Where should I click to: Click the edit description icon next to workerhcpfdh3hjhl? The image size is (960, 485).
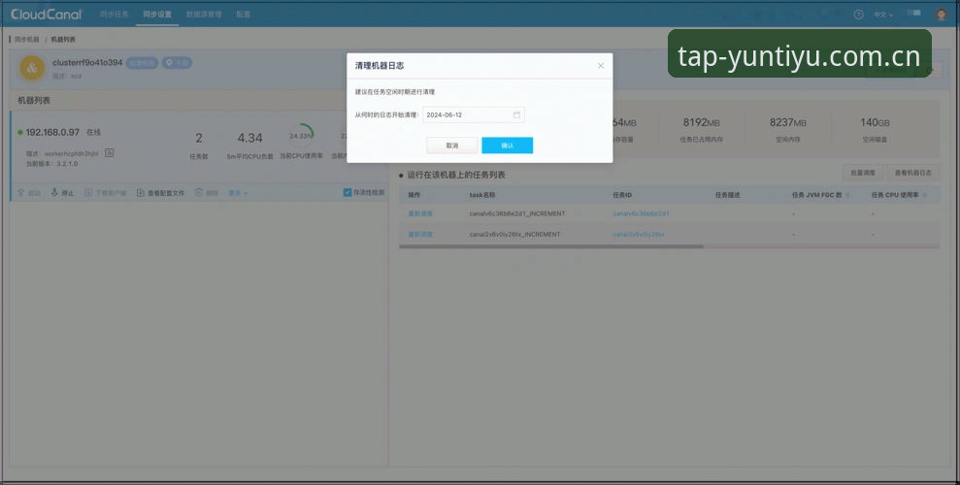[x=109, y=153]
